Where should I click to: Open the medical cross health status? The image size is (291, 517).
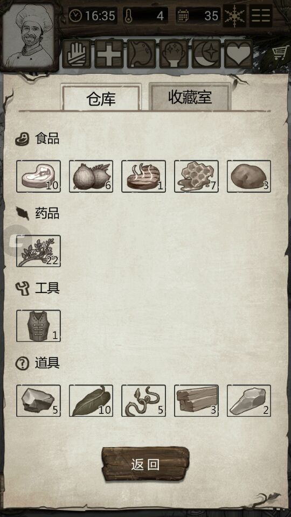[109, 54]
